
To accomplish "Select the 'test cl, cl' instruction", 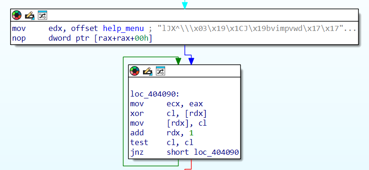I will (x=162, y=143).
